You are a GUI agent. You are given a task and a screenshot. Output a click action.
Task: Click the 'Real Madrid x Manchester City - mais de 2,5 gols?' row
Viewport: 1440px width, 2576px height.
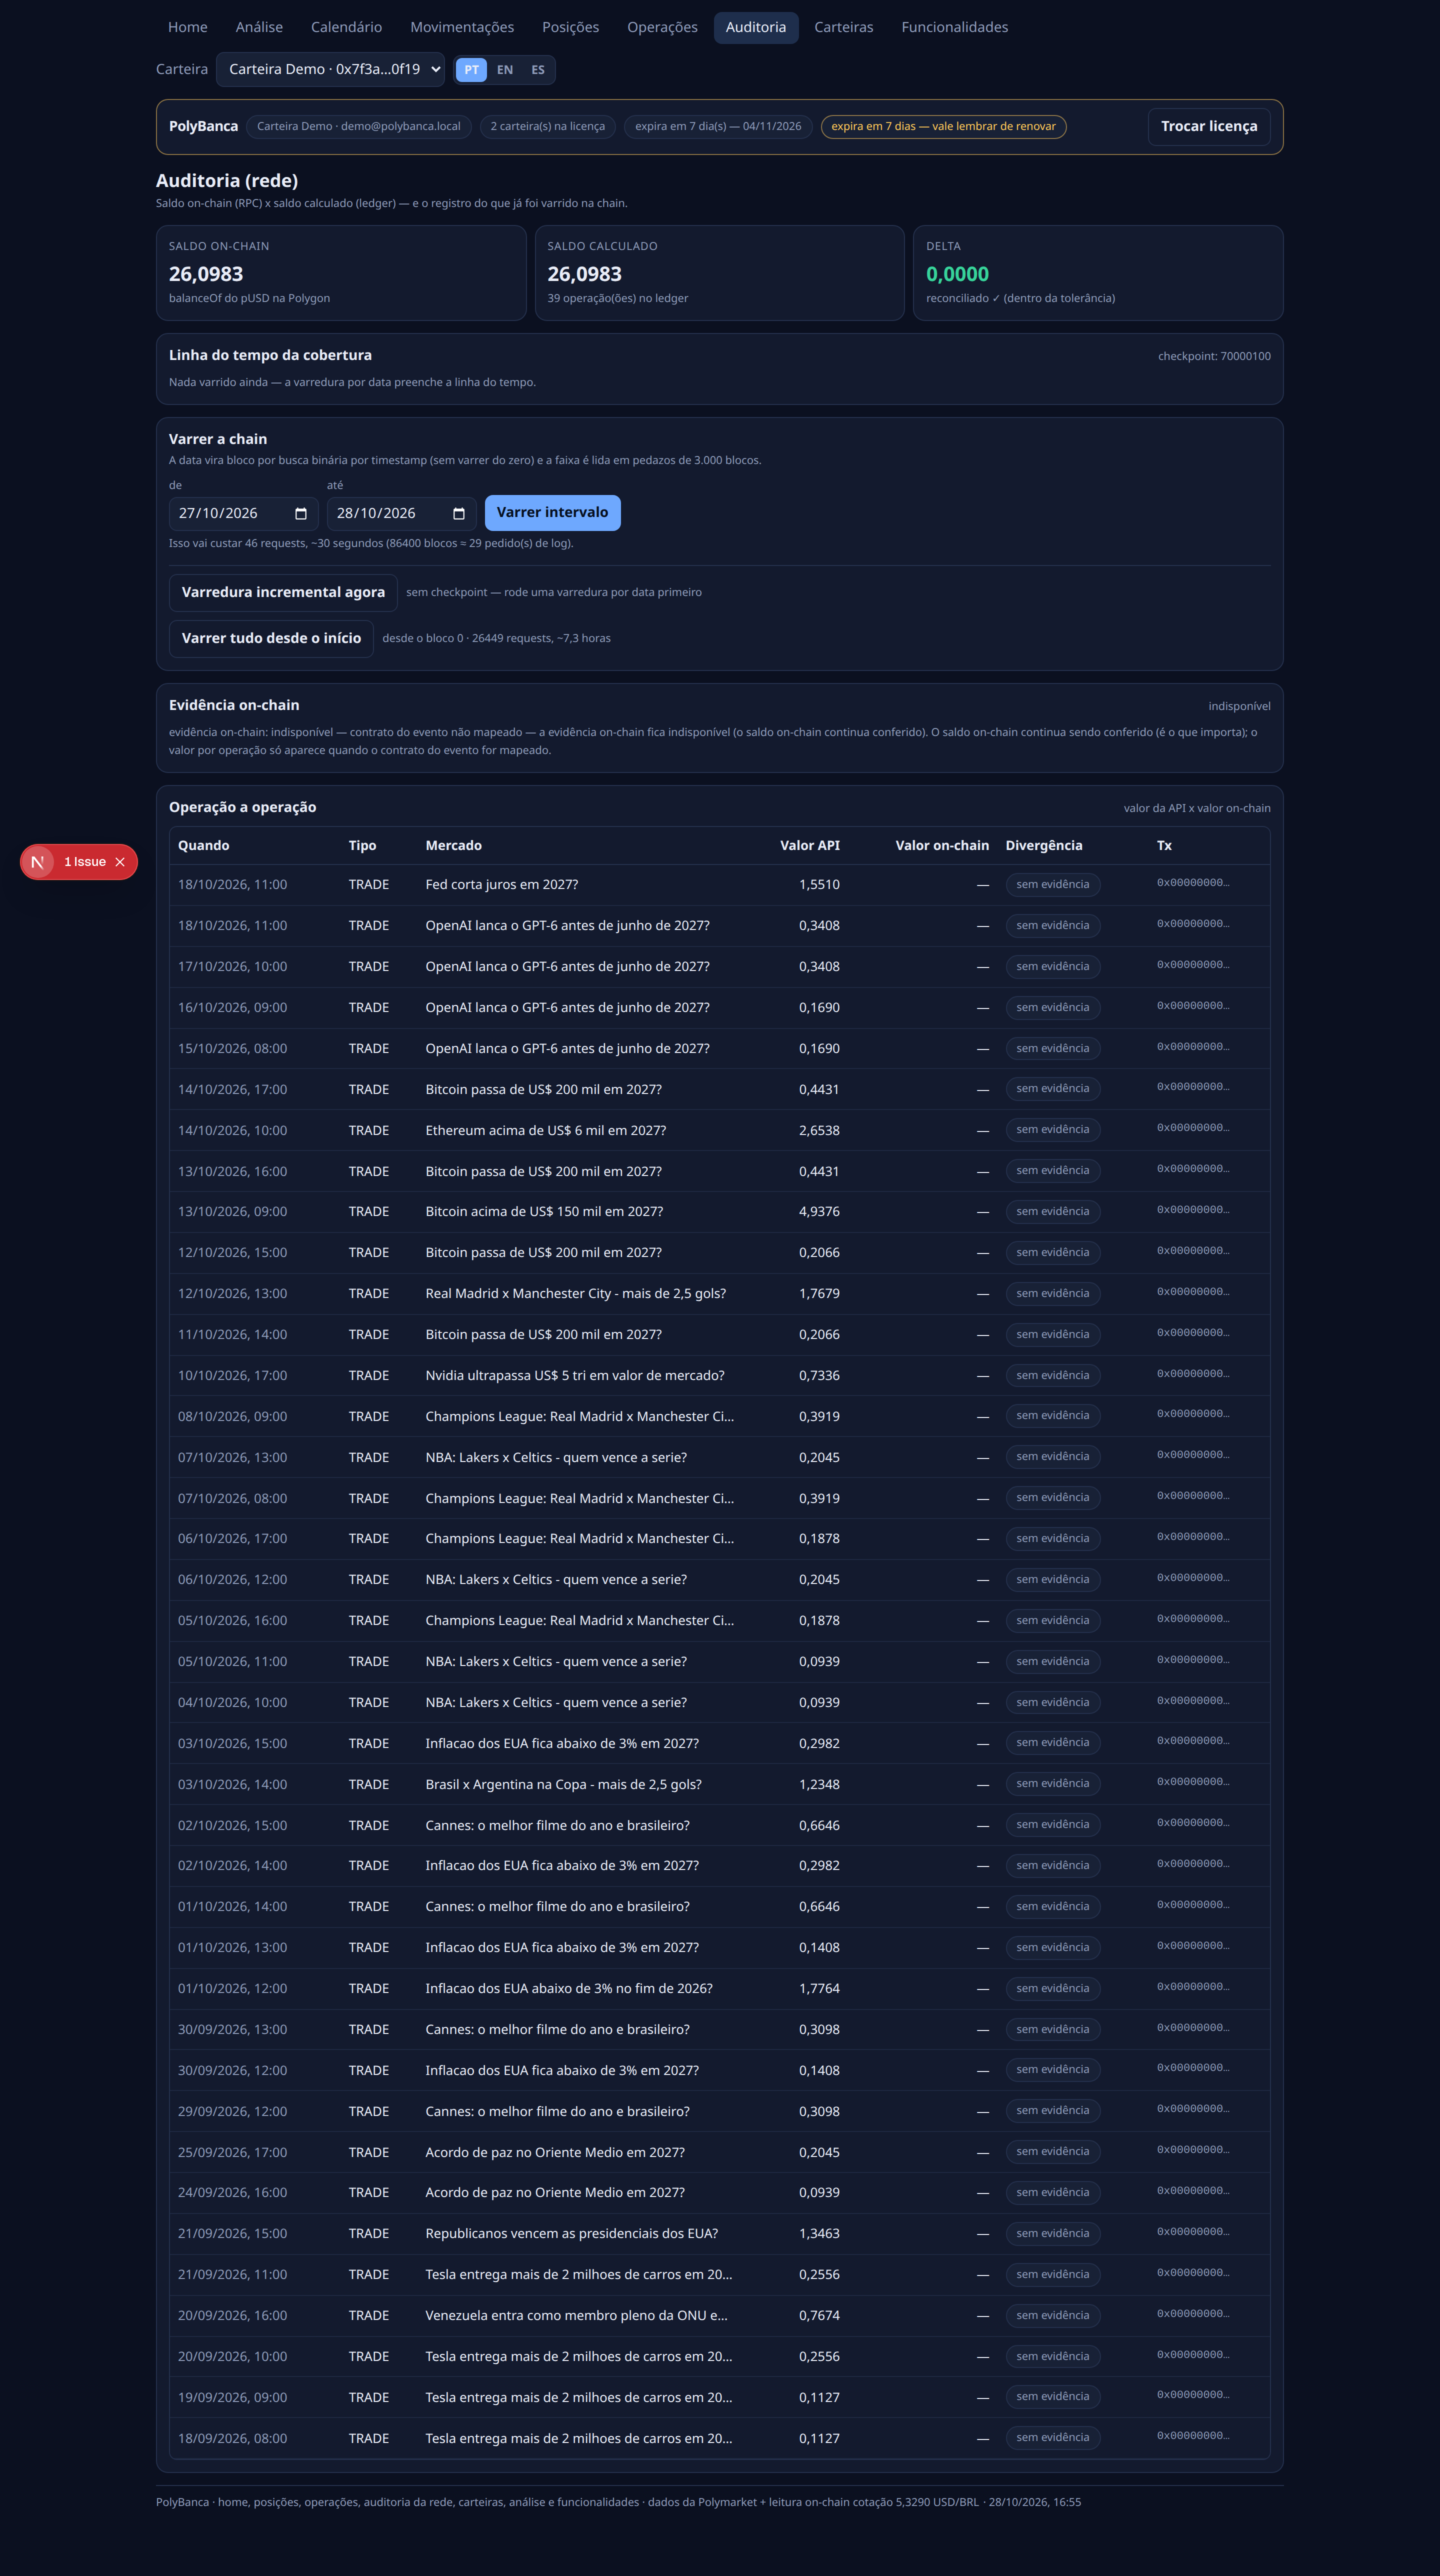[x=719, y=1293]
